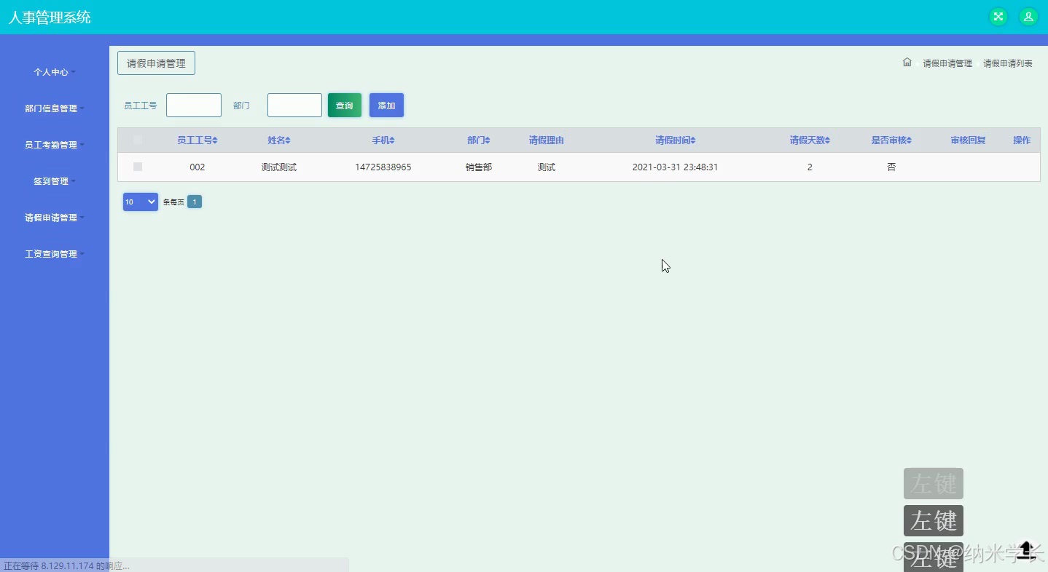Viewport: 1048px width, 572px height.
Task: Expand the 工资查询管理 sidebar menu
Action: pyautogui.click(x=55, y=254)
